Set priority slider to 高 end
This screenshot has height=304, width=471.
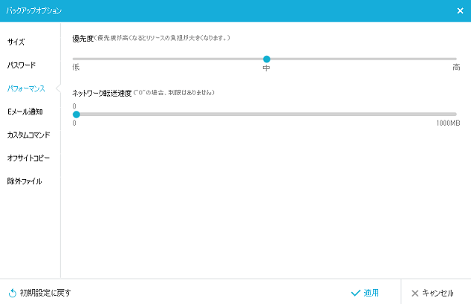pyautogui.click(x=455, y=59)
